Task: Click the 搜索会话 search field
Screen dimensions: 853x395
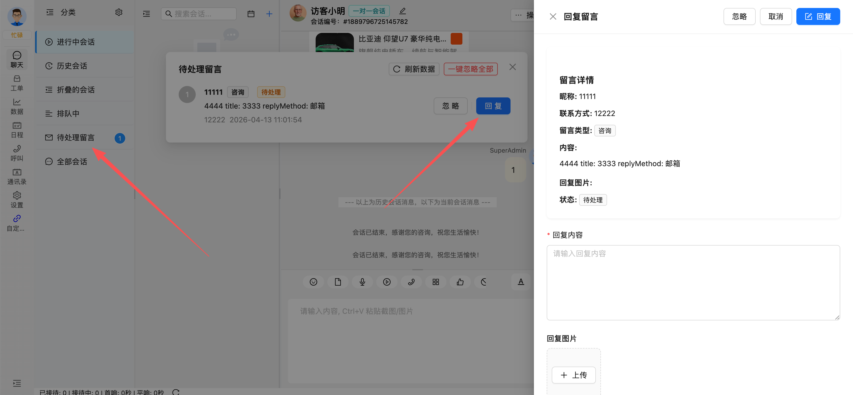Action: [199, 14]
